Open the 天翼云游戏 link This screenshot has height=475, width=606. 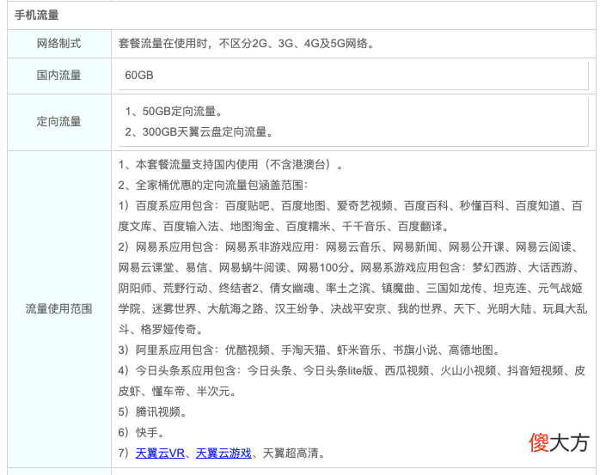pos(223,453)
